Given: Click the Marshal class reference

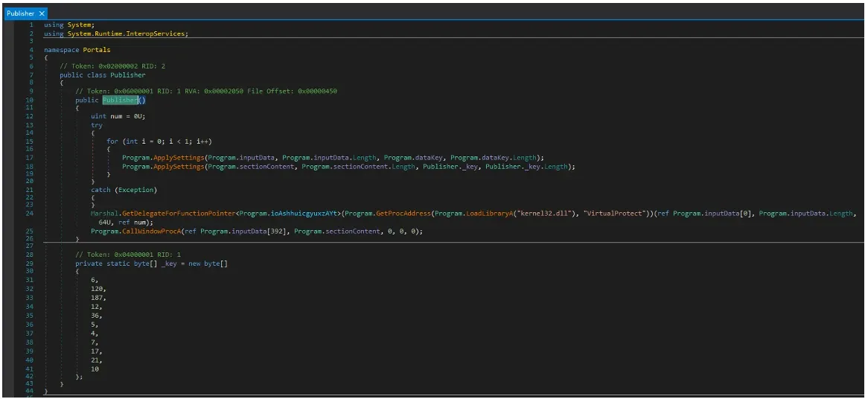Looking at the screenshot, I should pos(103,213).
